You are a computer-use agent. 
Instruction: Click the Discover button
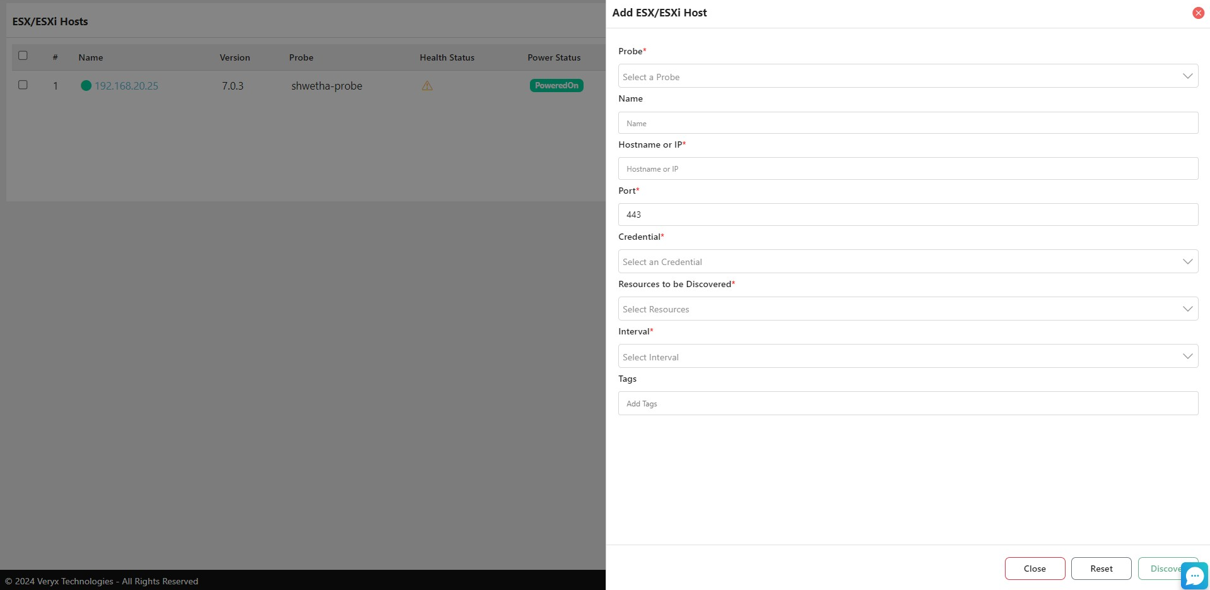pos(1161,569)
